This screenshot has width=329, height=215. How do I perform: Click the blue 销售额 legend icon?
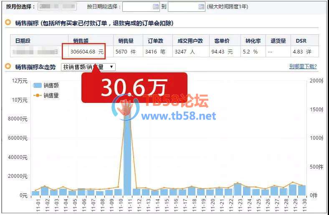[x=37, y=85]
